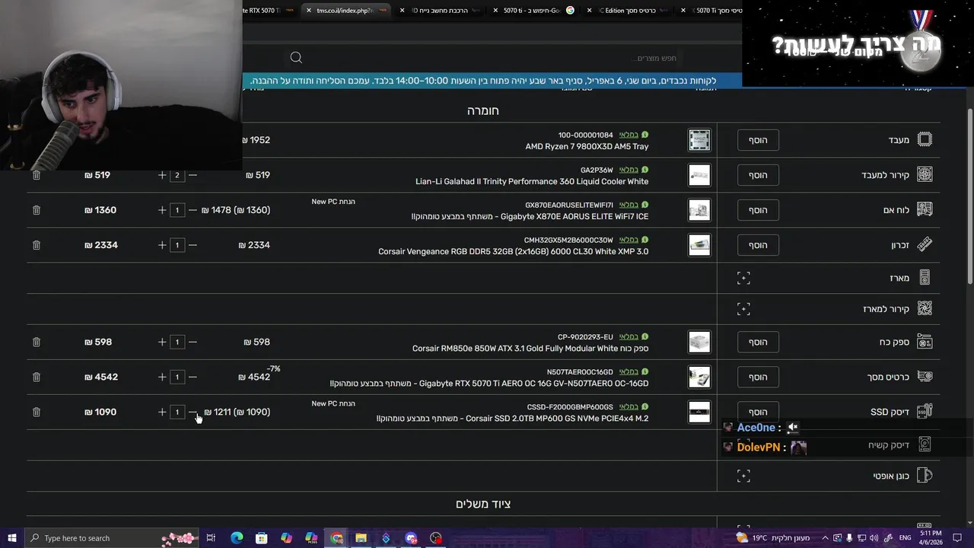Click the magnifier search icon on the site header
This screenshot has height=548, width=974.
pyautogui.click(x=296, y=58)
